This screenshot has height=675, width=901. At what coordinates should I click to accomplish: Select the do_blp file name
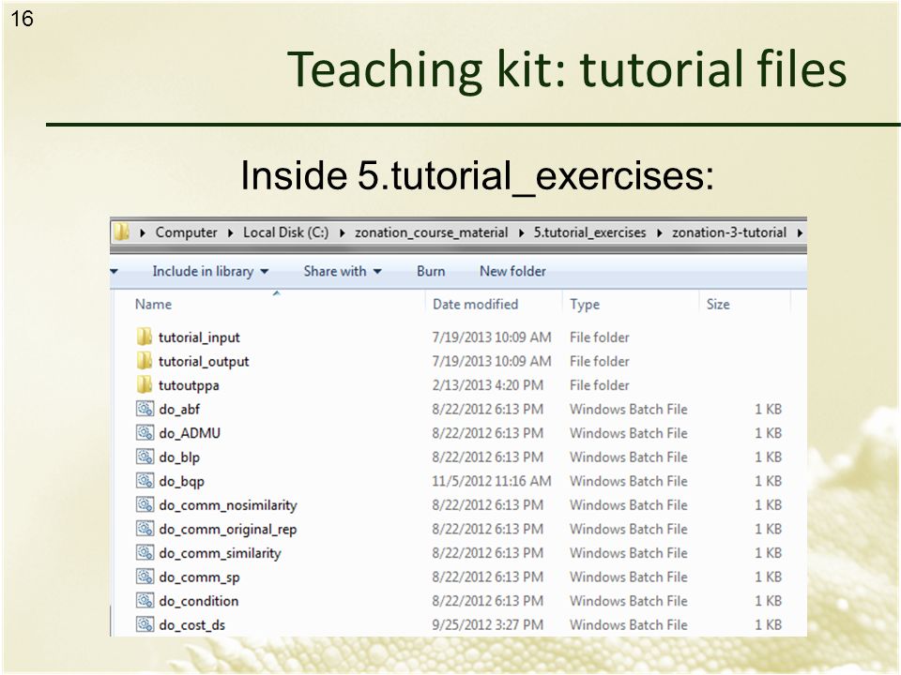tap(179, 457)
